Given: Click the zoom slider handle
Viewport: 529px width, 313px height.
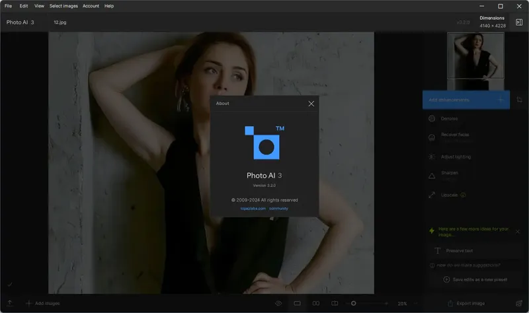Looking at the screenshot, I should pos(354,303).
